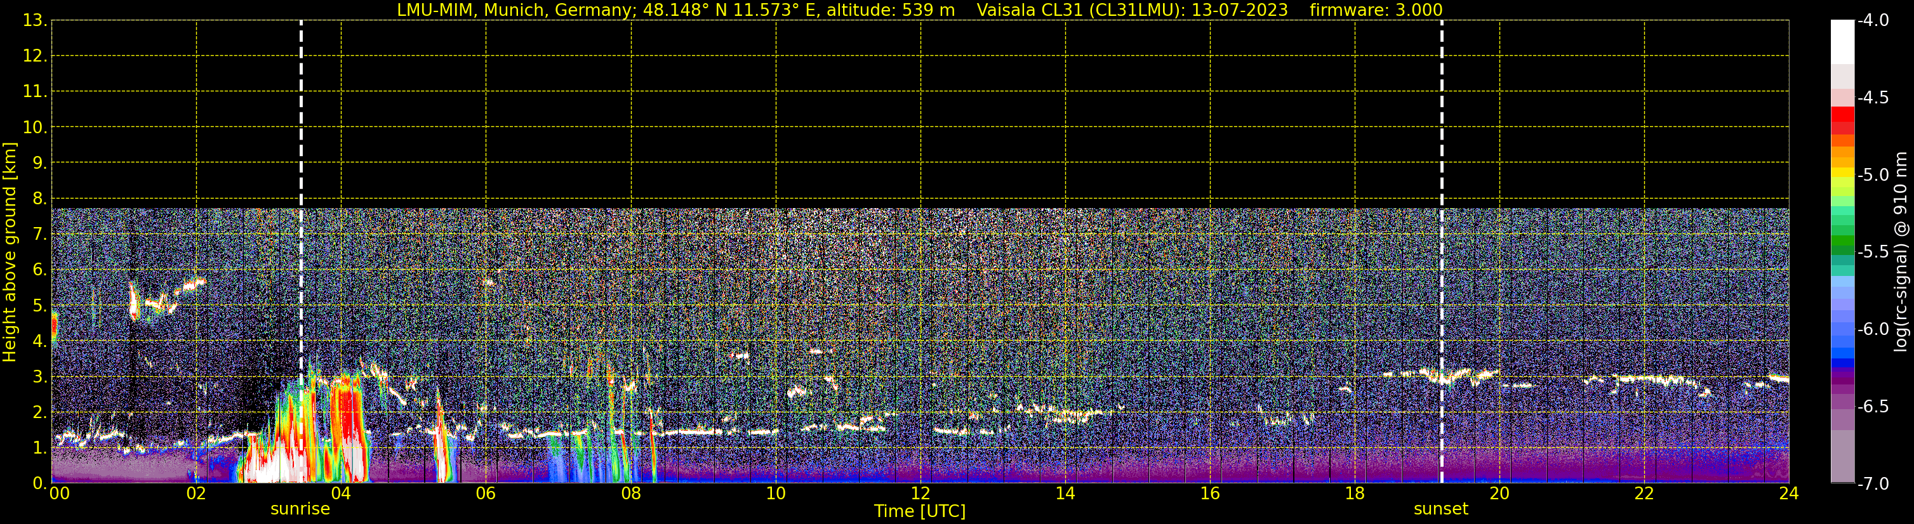Click the "Height above ground [km]" axis label
The width and height of the screenshot is (1914, 524).
coord(10,252)
